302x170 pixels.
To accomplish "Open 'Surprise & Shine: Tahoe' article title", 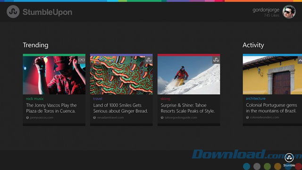I will [188, 108].
